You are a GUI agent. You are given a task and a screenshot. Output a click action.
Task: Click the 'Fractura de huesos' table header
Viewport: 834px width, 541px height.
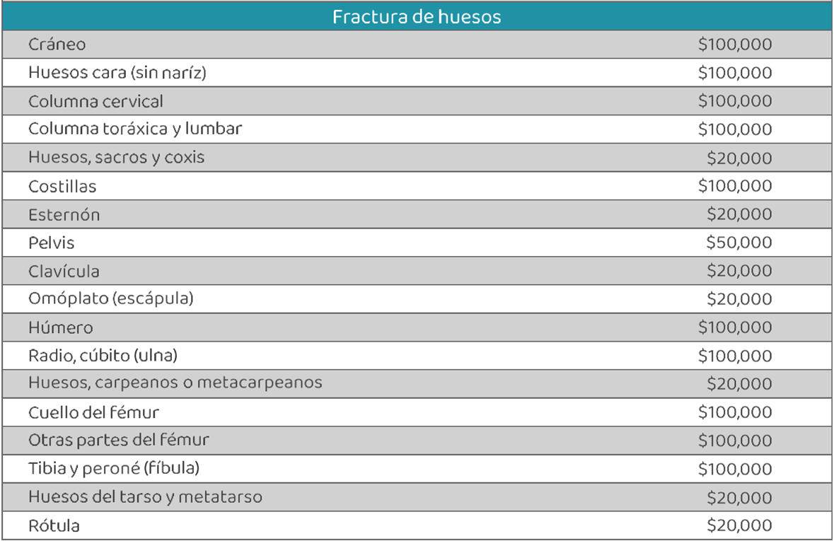[417, 17]
